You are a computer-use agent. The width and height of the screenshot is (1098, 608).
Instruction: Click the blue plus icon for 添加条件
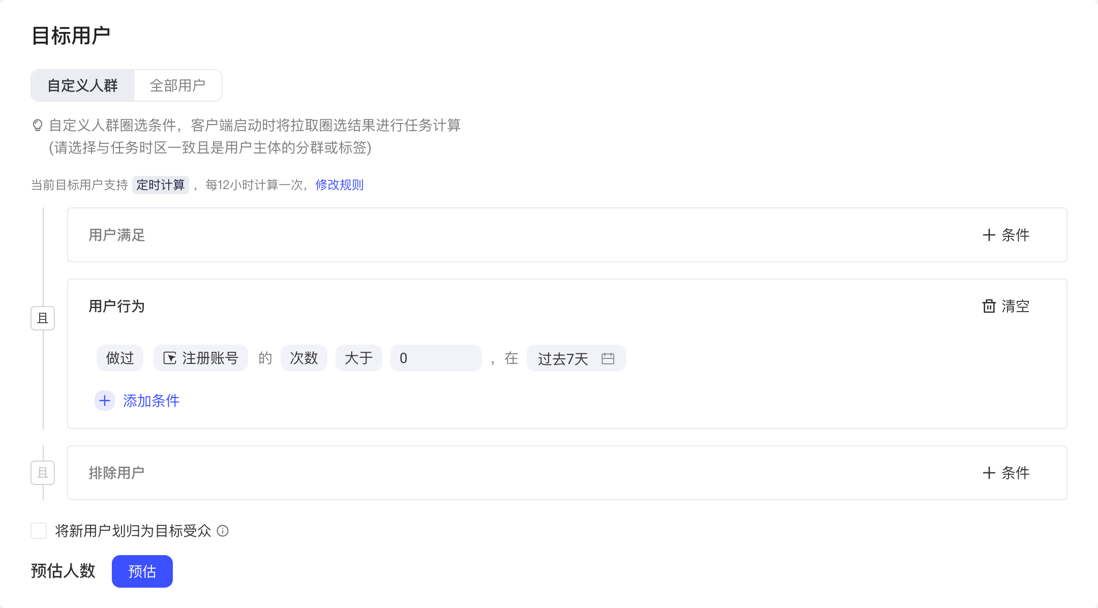pyautogui.click(x=105, y=401)
